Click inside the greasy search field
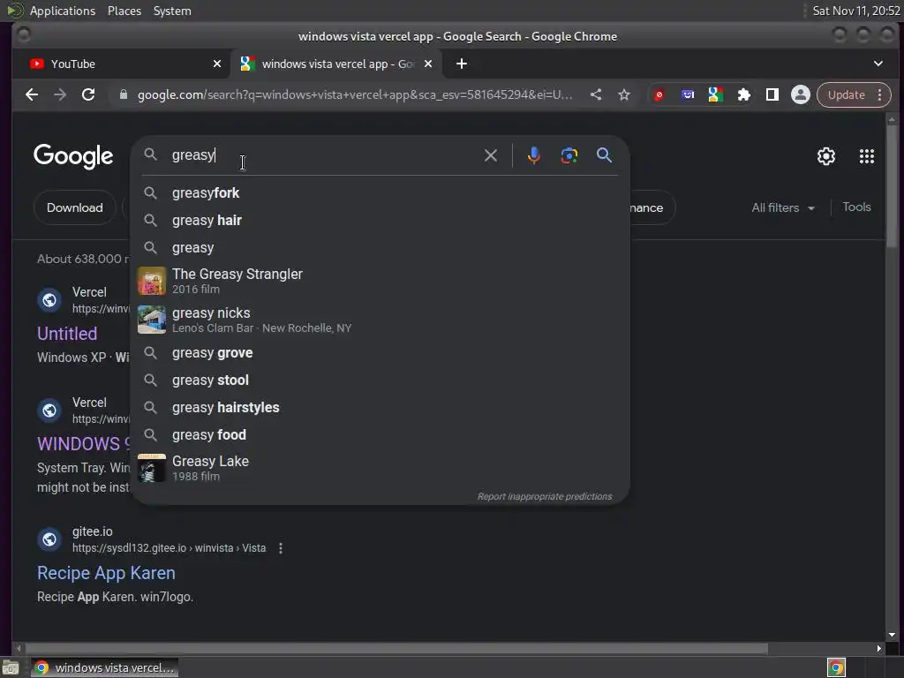The width and height of the screenshot is (904, 678). 323,155
